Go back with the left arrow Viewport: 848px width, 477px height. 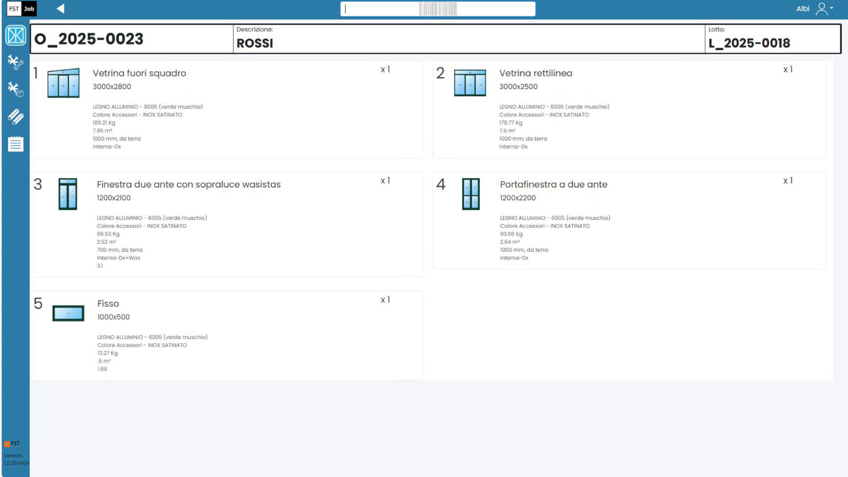tap(61, 9)
